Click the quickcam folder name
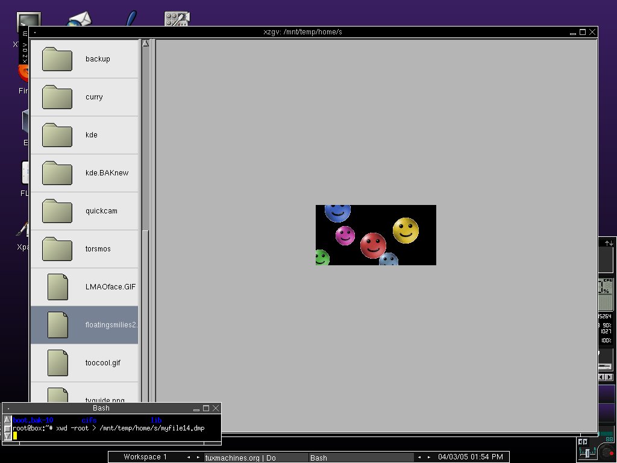This screenshot has height=463, width=617. [x=101, y=211]
